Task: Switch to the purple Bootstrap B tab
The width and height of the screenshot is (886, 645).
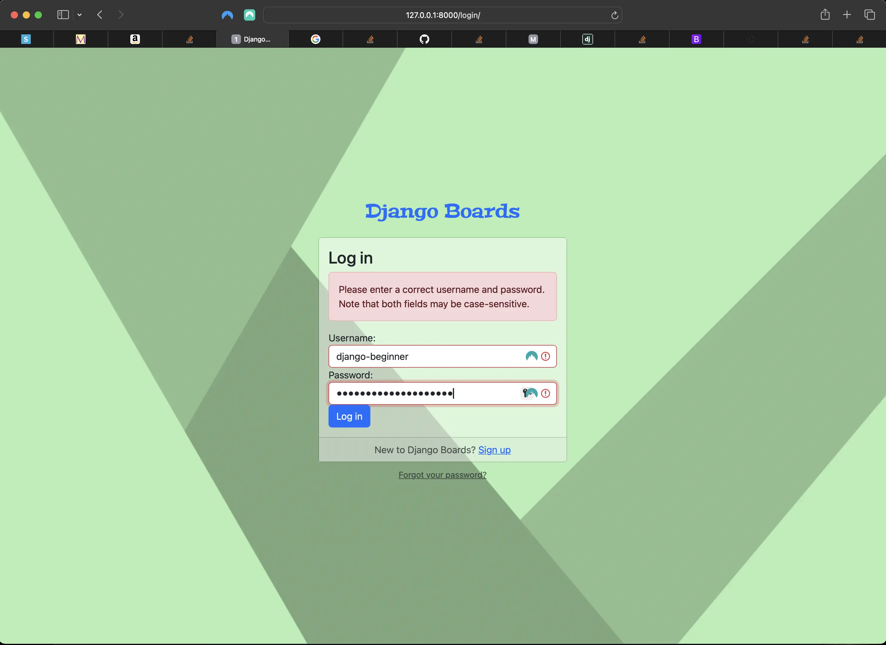Action: pos(696,39)
